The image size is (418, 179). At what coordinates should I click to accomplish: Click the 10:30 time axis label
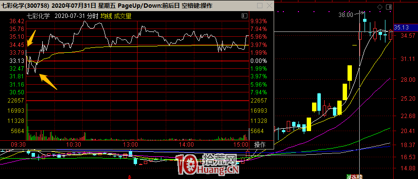pyautogui.click(x=73, y=145)
